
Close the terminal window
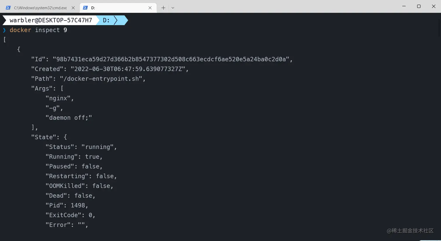[x=434, y=6]
